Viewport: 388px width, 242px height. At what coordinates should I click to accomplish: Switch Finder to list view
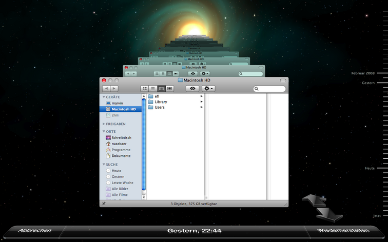click(x=153, y=89)
